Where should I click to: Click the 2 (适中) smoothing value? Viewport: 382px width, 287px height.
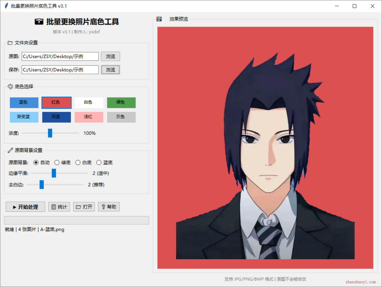[x=101, y=173]
